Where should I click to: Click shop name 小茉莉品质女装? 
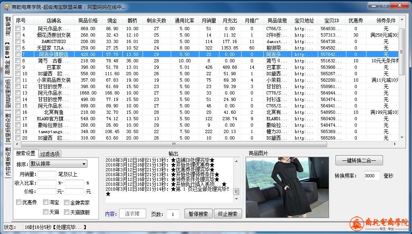(54, 80)
